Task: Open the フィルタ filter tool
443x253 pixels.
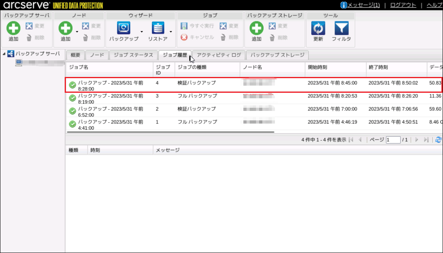Action: pos(341,28)
